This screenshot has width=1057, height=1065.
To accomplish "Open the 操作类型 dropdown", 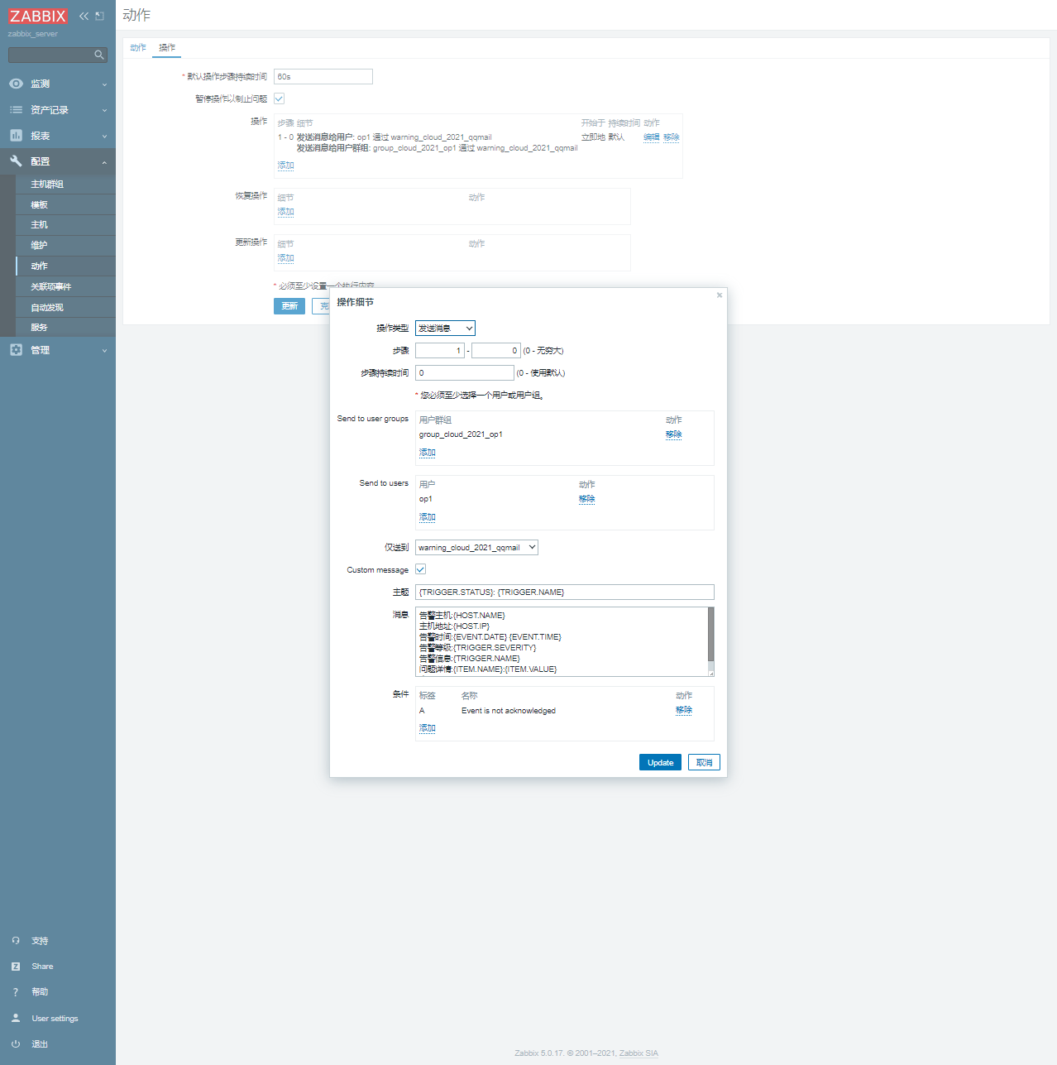I will click(x=445, y=329).
